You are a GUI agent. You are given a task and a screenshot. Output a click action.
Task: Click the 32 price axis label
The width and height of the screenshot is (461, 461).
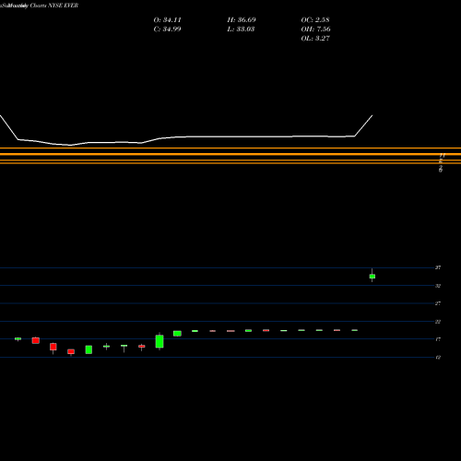coord(438,286)
